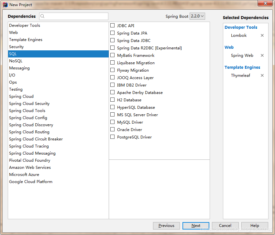The width and height of the screenshot is (275, 235).
Task: Choose Spring Cloud Config category
Action: [x=58, y=118]
